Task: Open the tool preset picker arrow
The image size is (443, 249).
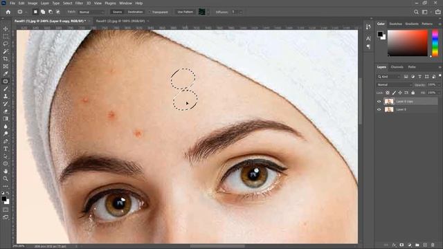Action: point(26,12)
